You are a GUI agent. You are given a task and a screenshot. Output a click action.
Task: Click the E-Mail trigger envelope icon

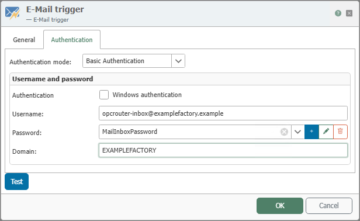(12, 13)
